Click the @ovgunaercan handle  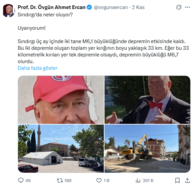(x=111, y=7)
